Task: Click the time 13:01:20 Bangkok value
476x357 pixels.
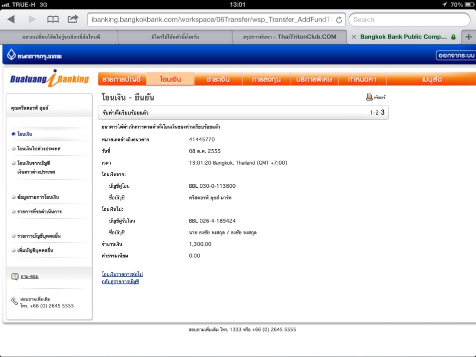Action: pyautogui.click(x=238, y=163)
